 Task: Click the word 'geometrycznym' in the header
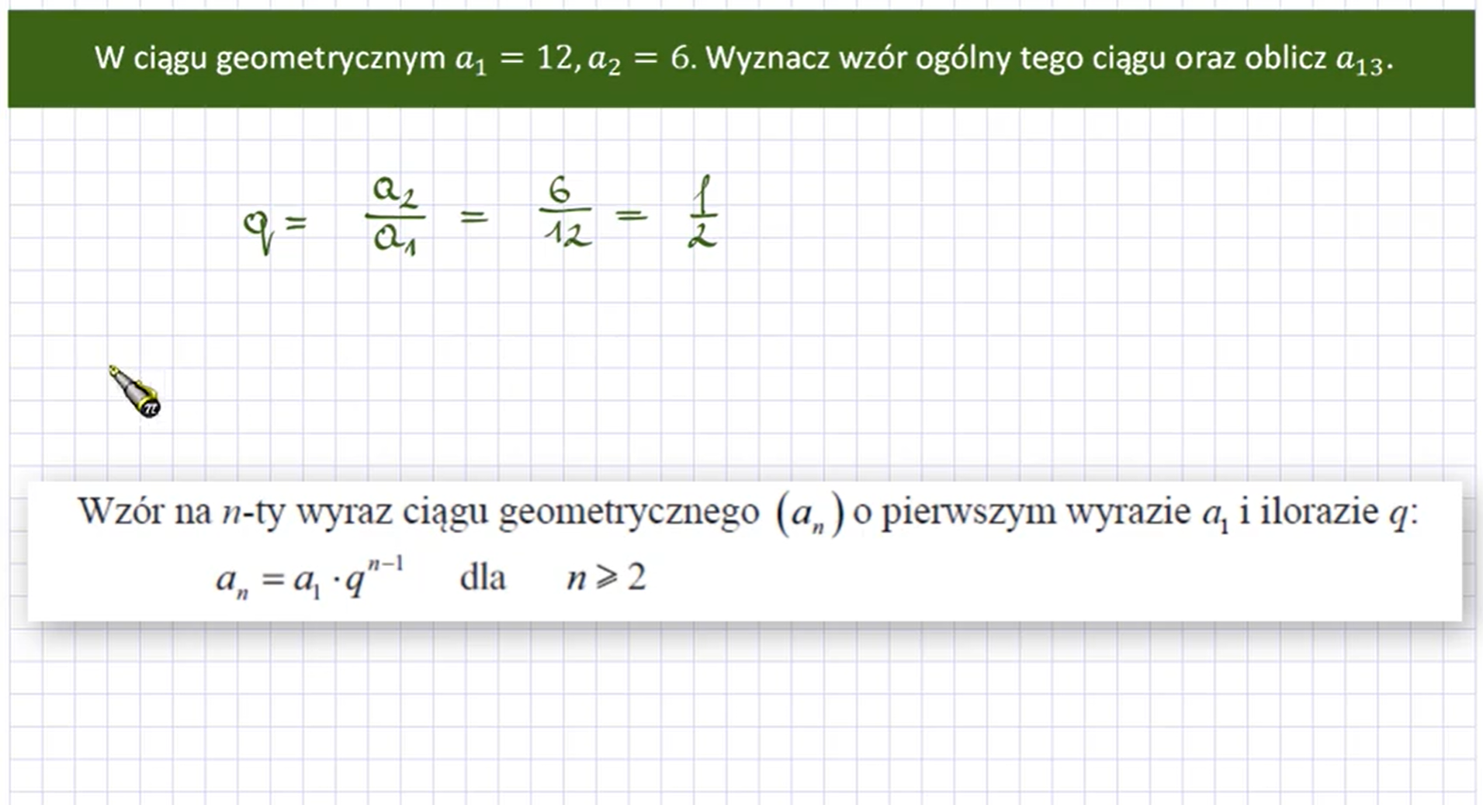[330, 59]
